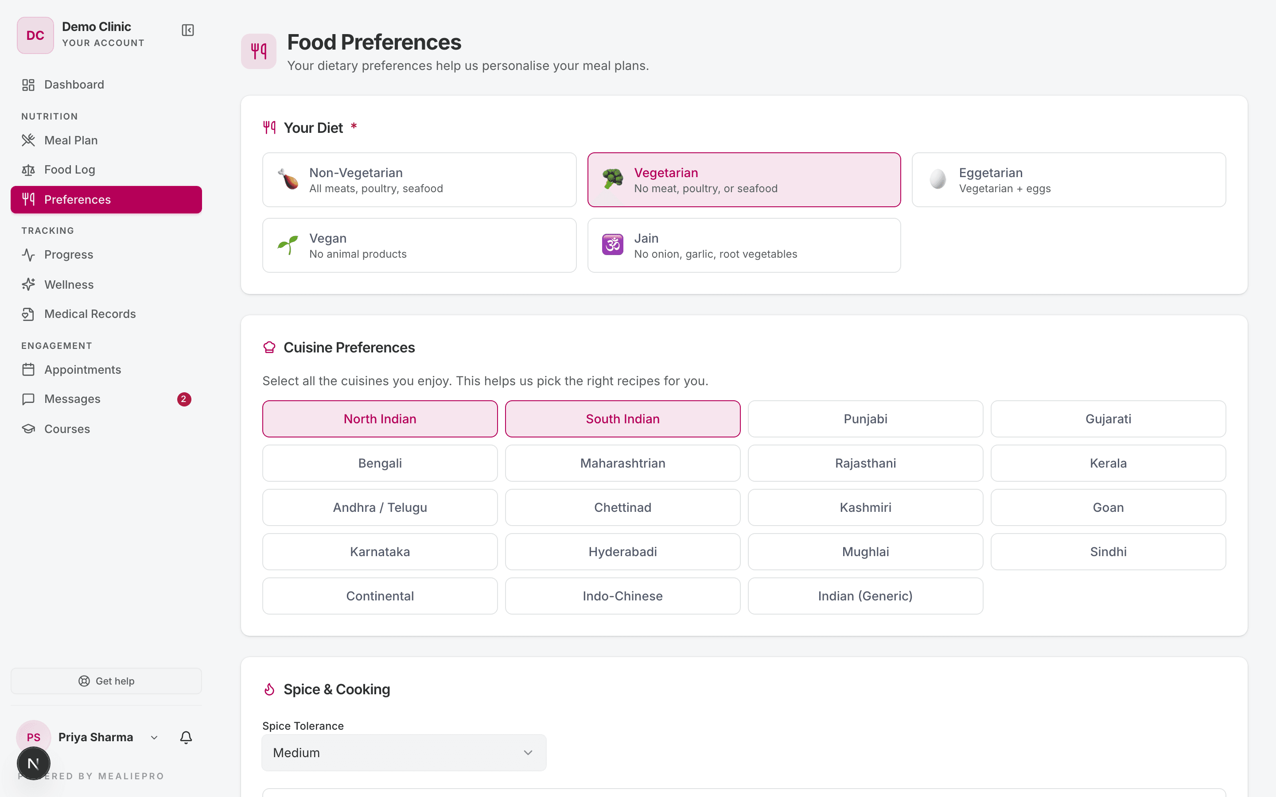Select the Jain diet option
Viewport: 1276px width, 797px height.
click(744, 245)
